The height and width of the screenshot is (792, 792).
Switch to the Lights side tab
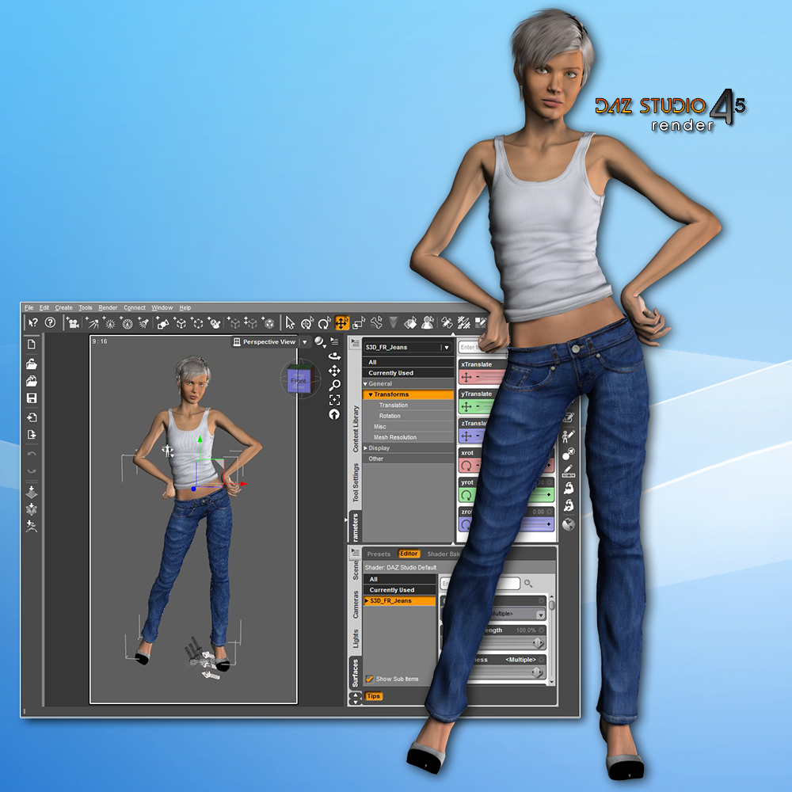point(356,638)
